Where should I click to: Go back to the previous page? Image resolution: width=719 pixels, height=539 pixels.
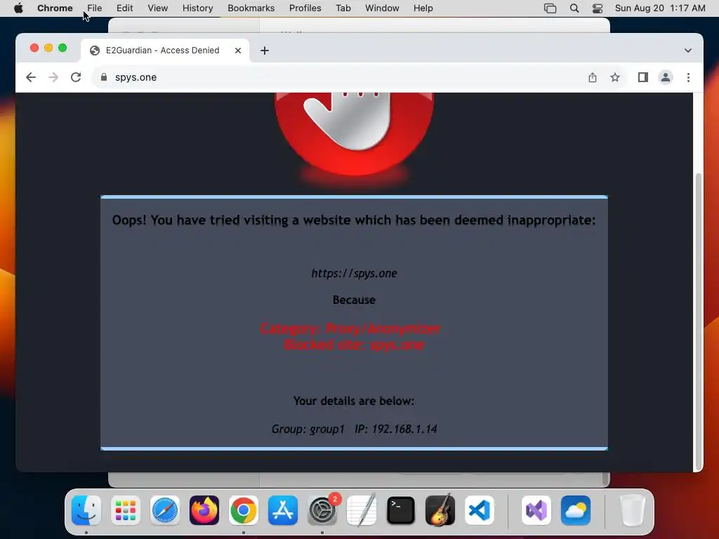pos(31,77)
